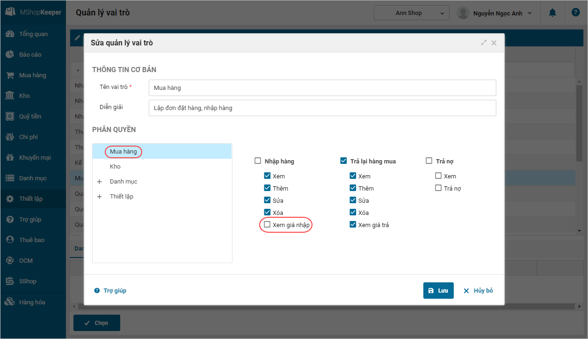Click the Khuyến mại gift icon

tap(9, 158)
